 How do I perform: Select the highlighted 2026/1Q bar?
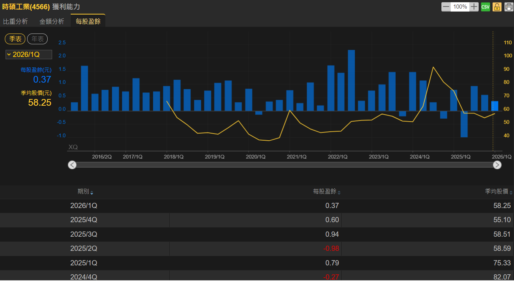tap(495, 106)
